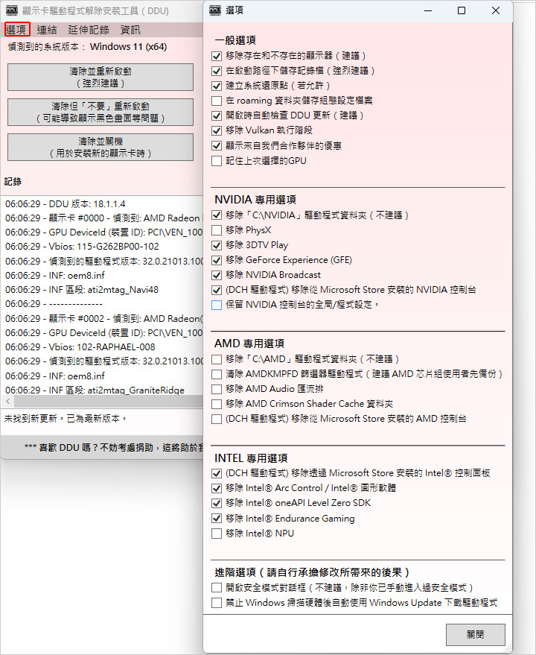Screen dimensions: 536x655
Task: Click the 記錄 label above the log
Action: (13, 182)
